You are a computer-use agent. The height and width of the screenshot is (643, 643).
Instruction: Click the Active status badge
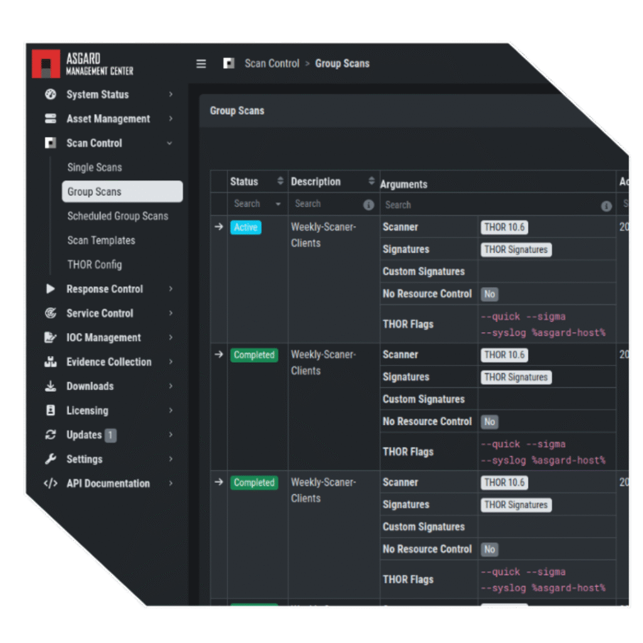[x=246, y=227]
